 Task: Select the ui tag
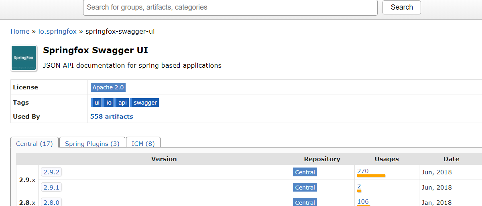pyautogui.click(x=96, y=103)
